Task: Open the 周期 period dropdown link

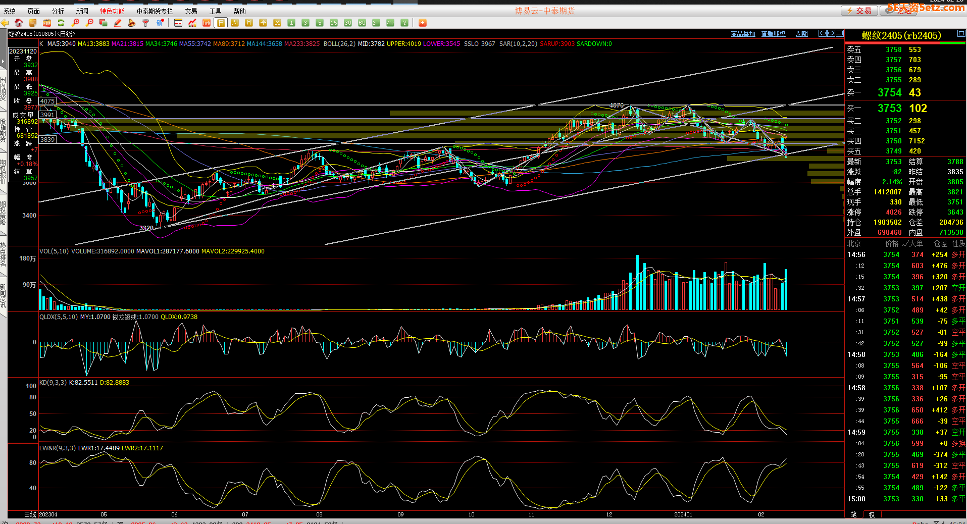Action: coord(802,34)
